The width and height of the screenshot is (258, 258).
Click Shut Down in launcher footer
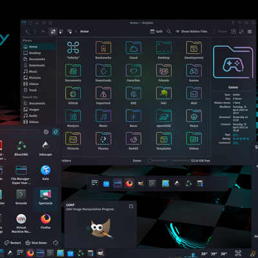pyautogui.click(x=36, y=243)
